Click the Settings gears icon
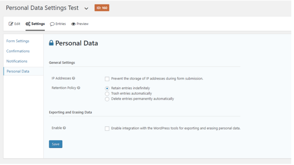The width and height of the screenshot is (294, 165). click(x=28, y=24)
